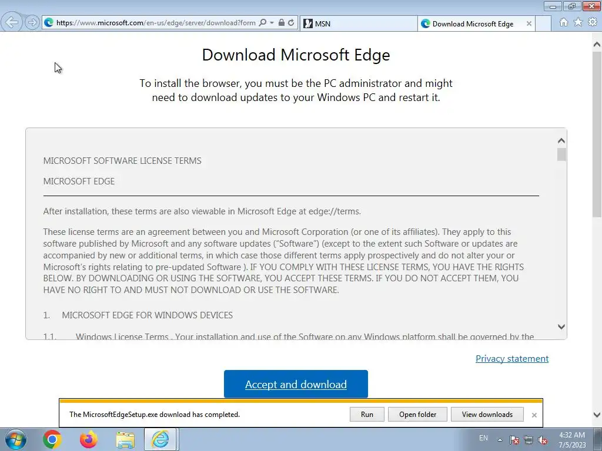The image size is (602, 451).
Task: Click page scrollbar down arrow
Action: coord(597,415)
